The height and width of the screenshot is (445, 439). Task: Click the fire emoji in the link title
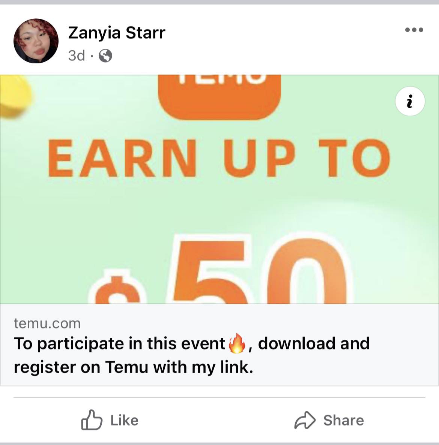click(237, 343)
